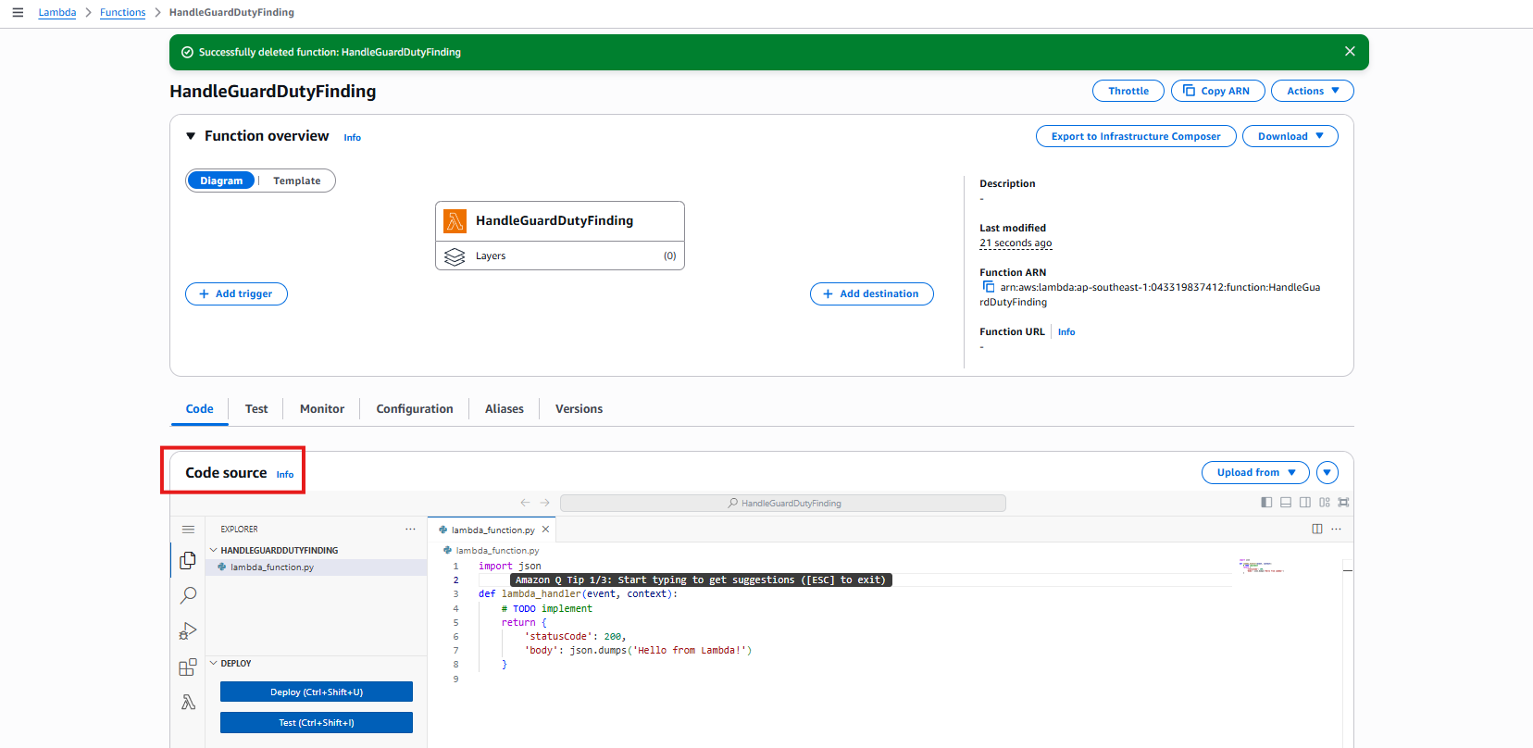Click the editor back navigation arrow

[525, 503]
